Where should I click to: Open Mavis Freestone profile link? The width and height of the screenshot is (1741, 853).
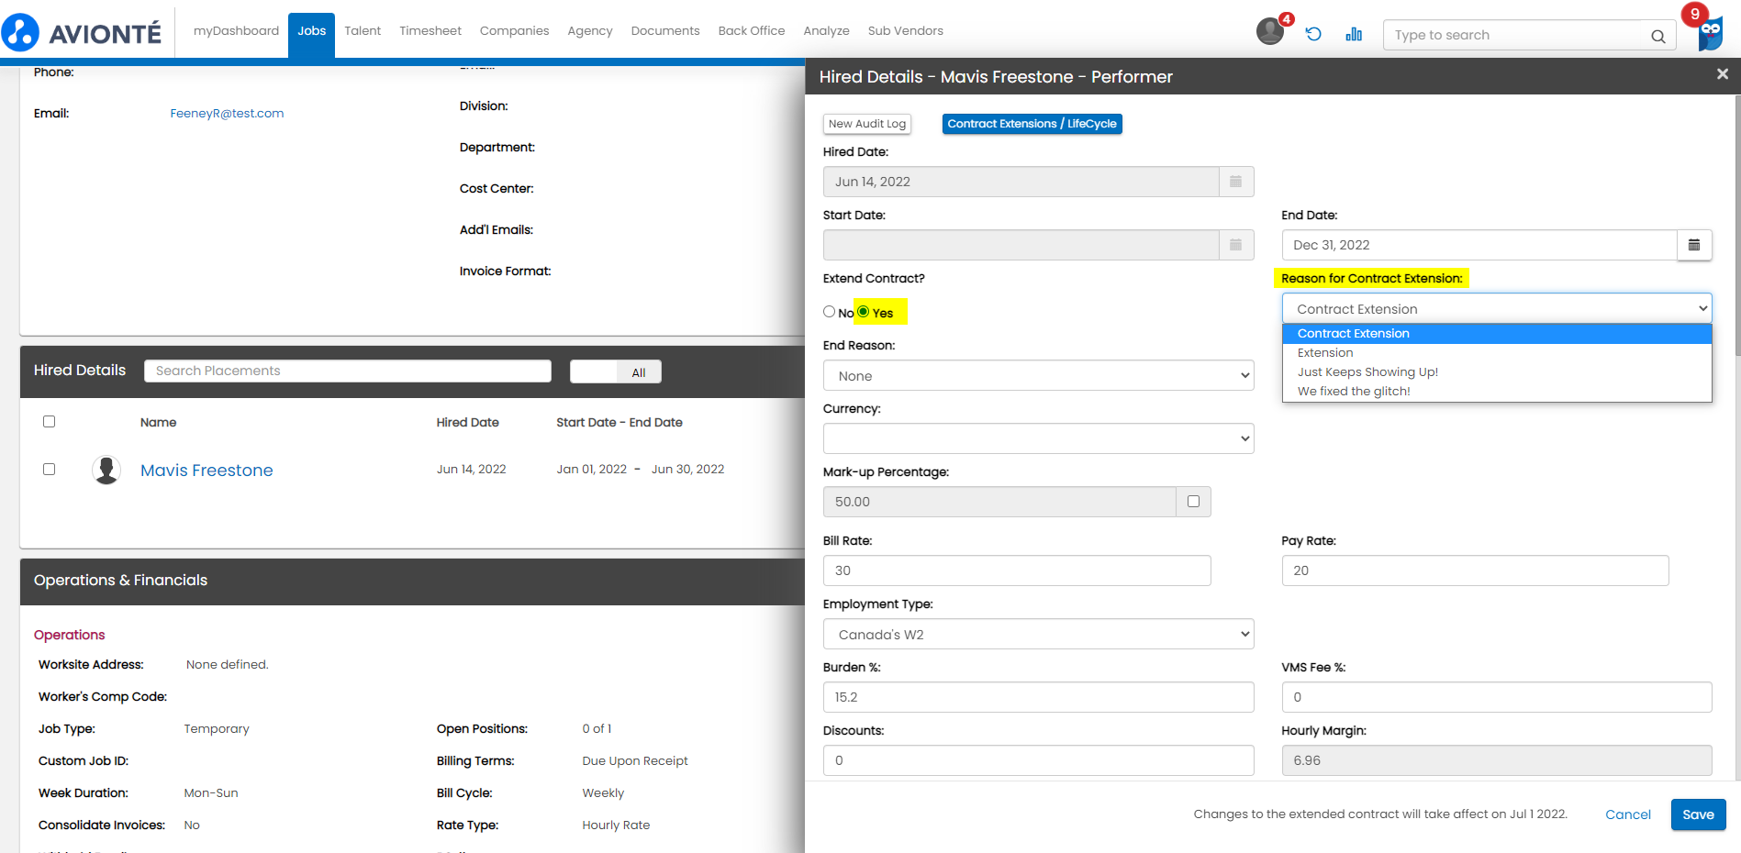point(206,471)
